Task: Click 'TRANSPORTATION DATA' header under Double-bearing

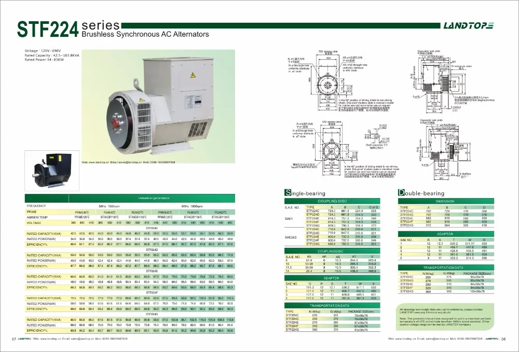Action: point(445,267)
